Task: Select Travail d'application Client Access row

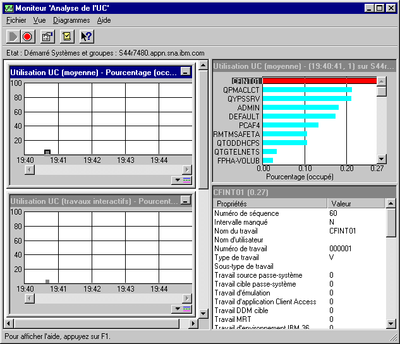Action: click(x=299, y=302)
